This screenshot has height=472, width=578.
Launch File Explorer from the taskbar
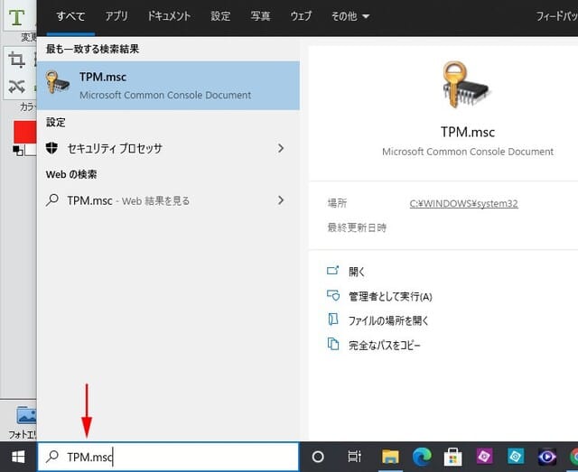pyautogui.click(x=390, y=457)
